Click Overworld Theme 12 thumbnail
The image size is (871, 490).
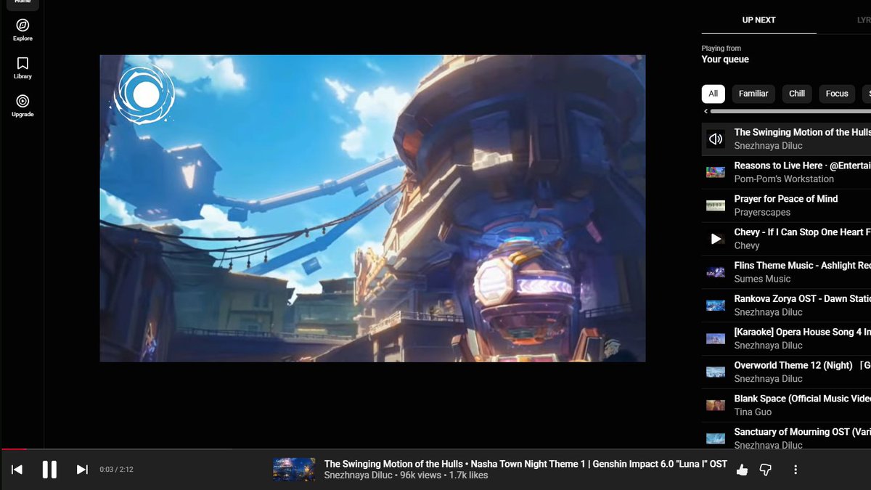tap(716, 372)
